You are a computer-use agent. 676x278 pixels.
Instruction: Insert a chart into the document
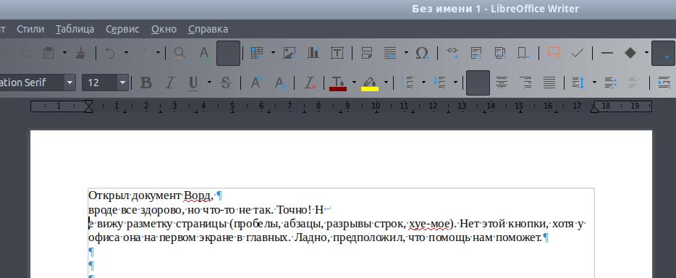(313, 53)
